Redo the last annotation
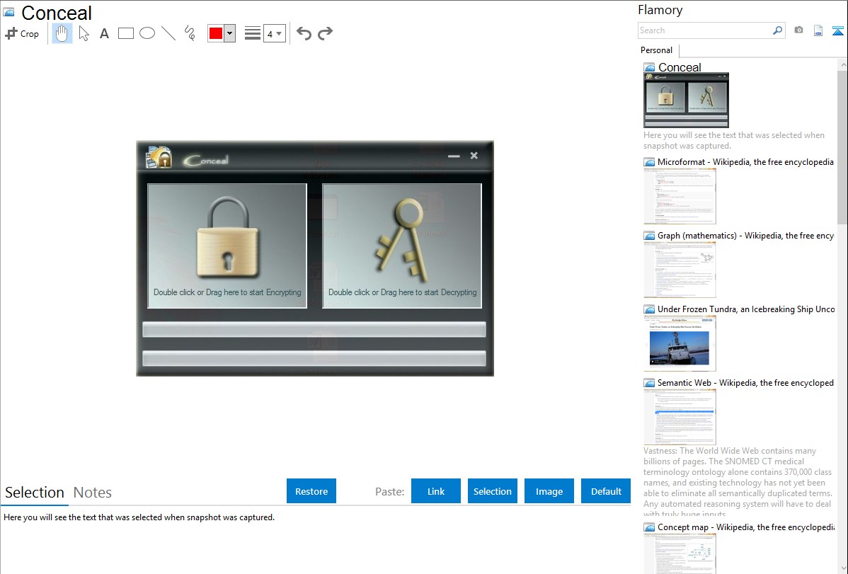 tap(325, 33)
